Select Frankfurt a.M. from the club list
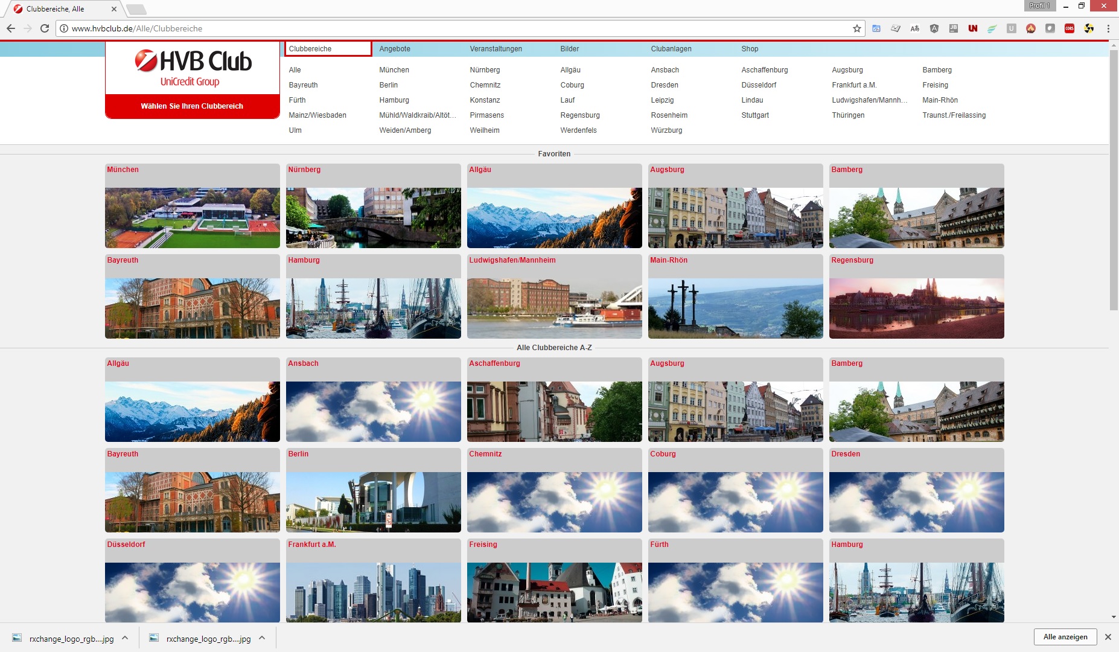Viewport: 1119px width, 652px height. point(854,85)
